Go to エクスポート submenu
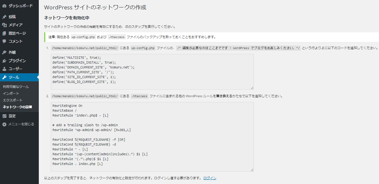 pyautogui.click(x=13, y=100)
